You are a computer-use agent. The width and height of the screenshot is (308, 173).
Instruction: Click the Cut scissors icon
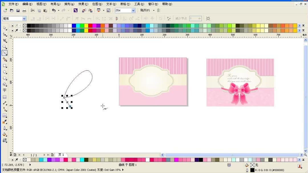coord(33,10)
